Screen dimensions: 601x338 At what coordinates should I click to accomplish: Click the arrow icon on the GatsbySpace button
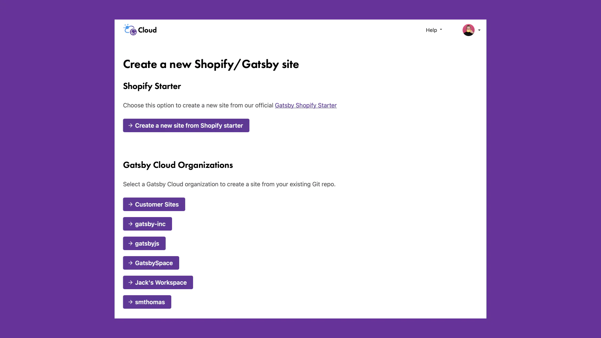(x=130, y=263)
